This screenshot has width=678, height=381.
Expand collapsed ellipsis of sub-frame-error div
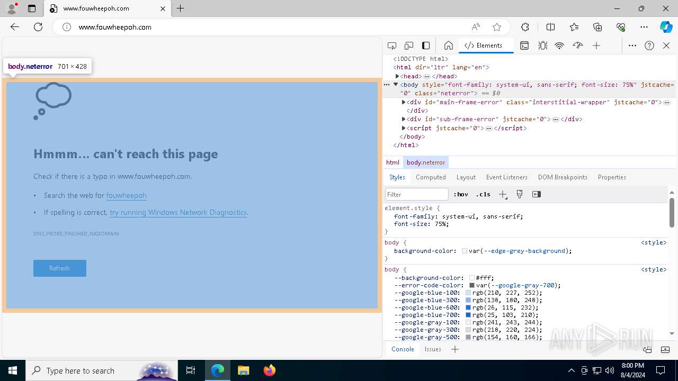(x=555, y=120)
